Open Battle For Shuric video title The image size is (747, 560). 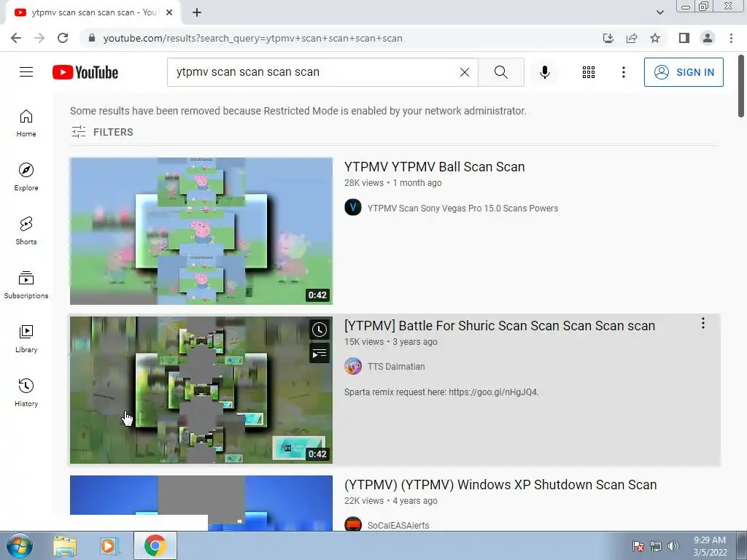coord(499,326)
